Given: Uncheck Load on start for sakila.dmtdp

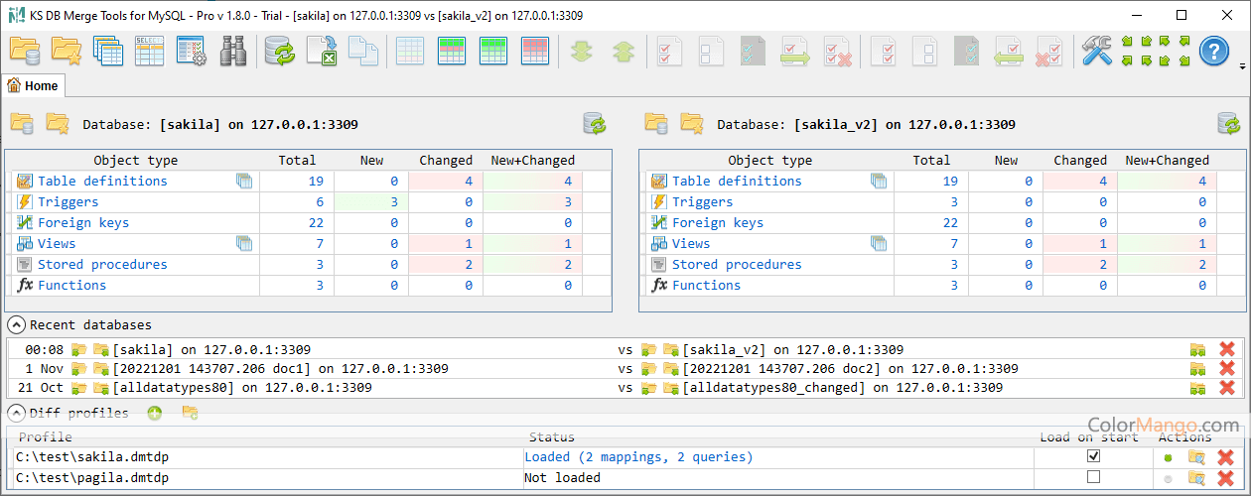Looking at the screenshot, I should [x=1094, y=456].
